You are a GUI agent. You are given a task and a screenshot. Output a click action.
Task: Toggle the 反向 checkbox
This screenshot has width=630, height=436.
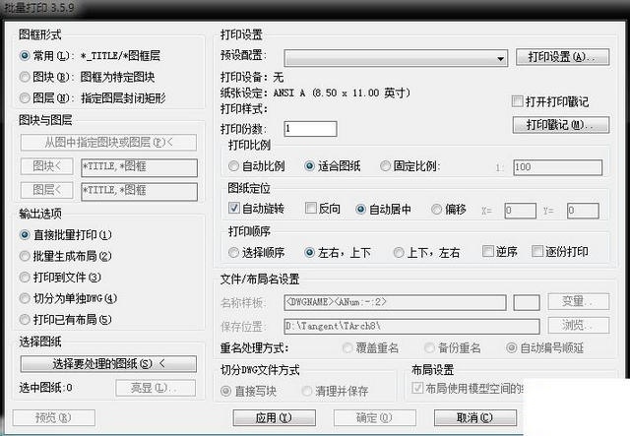coord(311,208)
